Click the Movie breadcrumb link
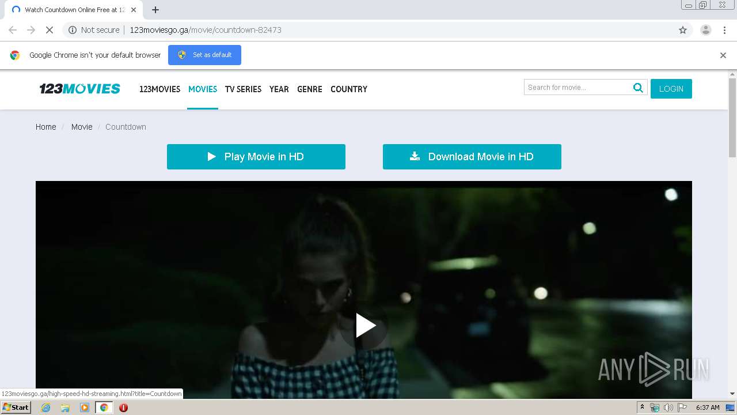 [82, 127]
